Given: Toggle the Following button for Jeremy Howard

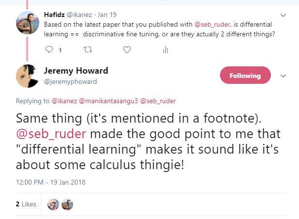Looking at the screenshot, I should coord(245,76).
